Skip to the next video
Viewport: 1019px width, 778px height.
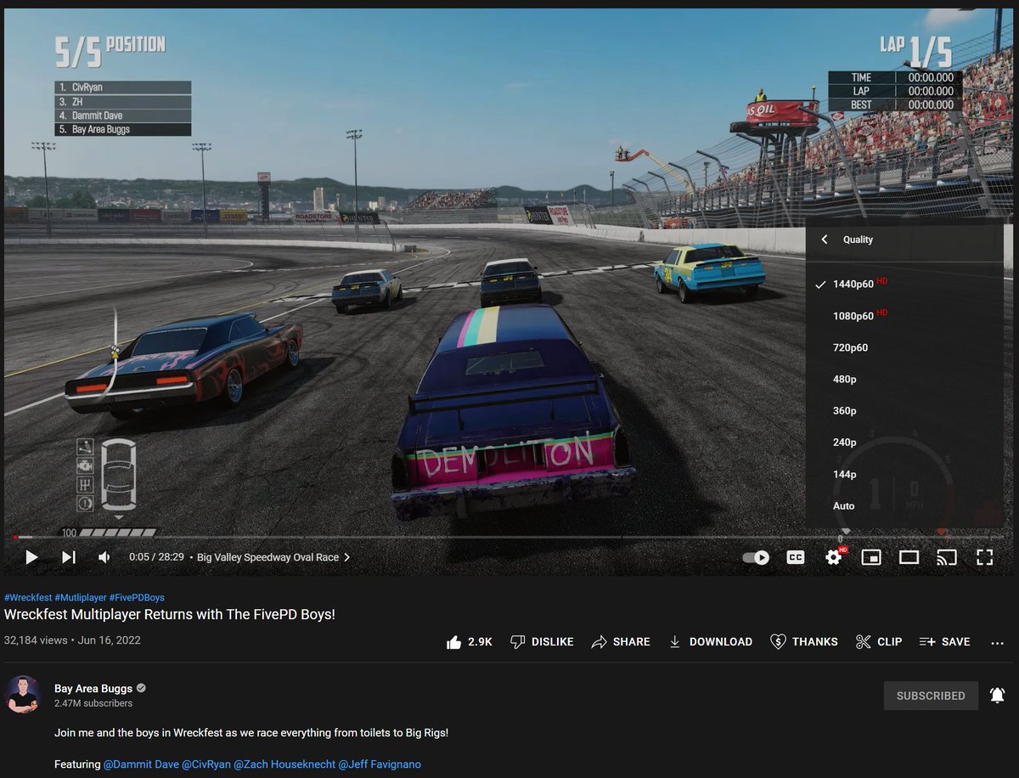point(69,557)
